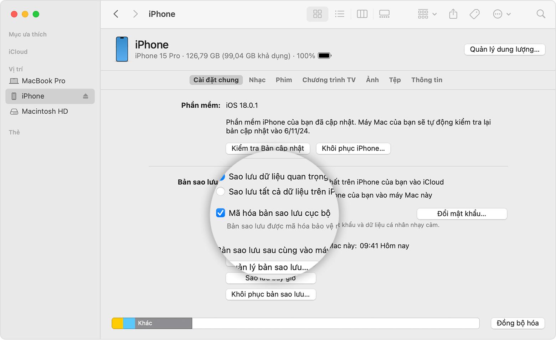Eject the iPhone in the sidebar
Image resolution: width=556 pixels, height=340 pixels.
[x=86, y=96]
